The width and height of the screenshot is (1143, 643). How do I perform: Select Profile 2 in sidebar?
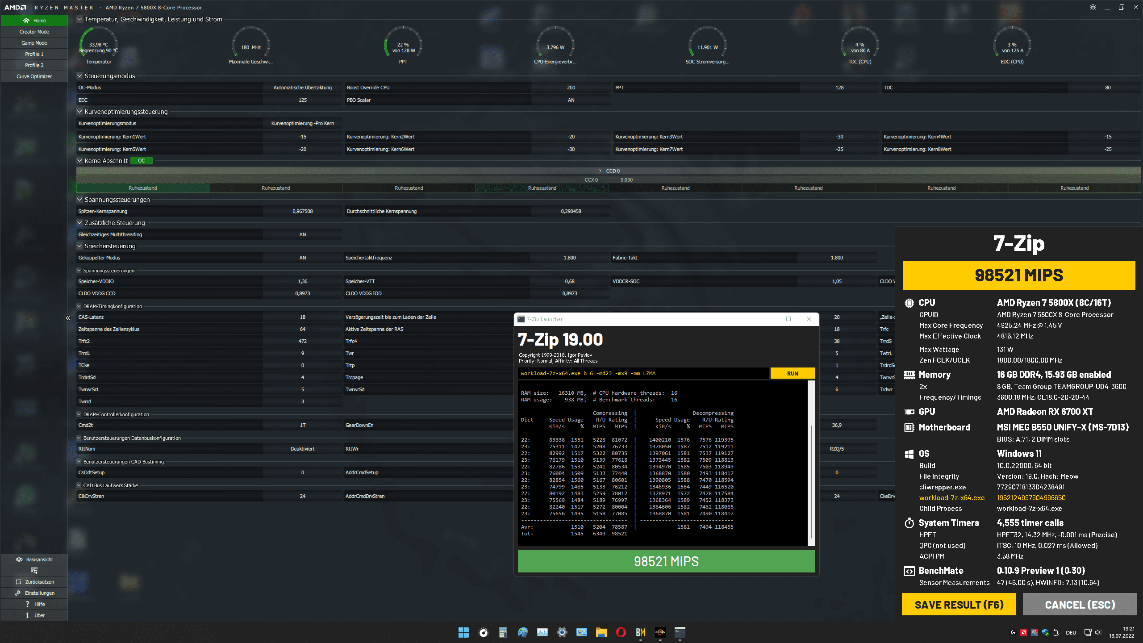pyautogui.click(x=34, y=65)
